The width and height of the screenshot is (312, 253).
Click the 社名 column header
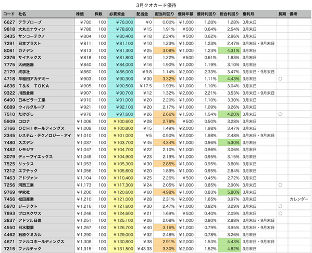click(45, 14)
